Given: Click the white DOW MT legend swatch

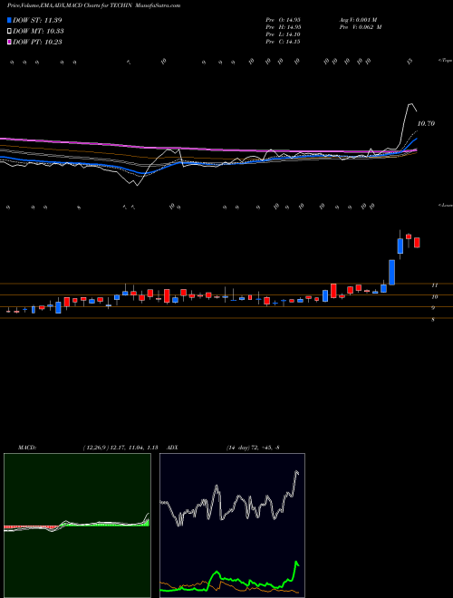Looking at the screenshot, I should click(9, 32).
